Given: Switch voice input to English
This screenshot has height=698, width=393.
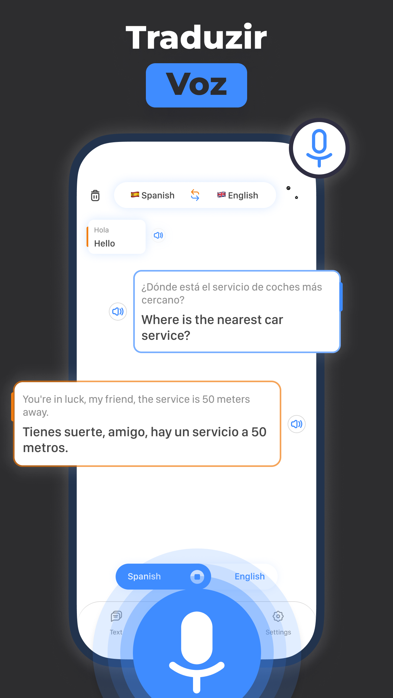Looking at the screenshot, I should pos(250,576).
